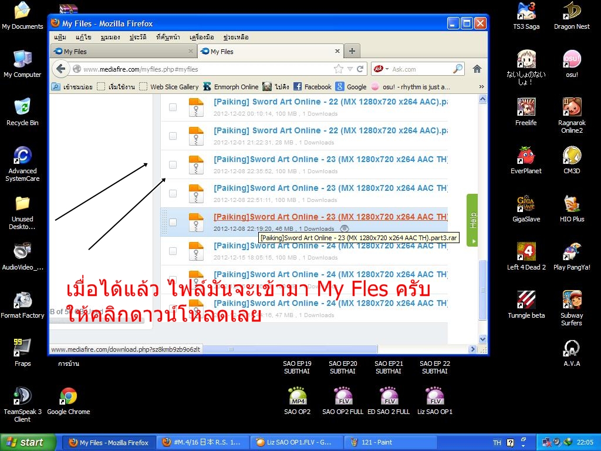Open SAO OP2 FULL FLV file

tap(343, 401)
